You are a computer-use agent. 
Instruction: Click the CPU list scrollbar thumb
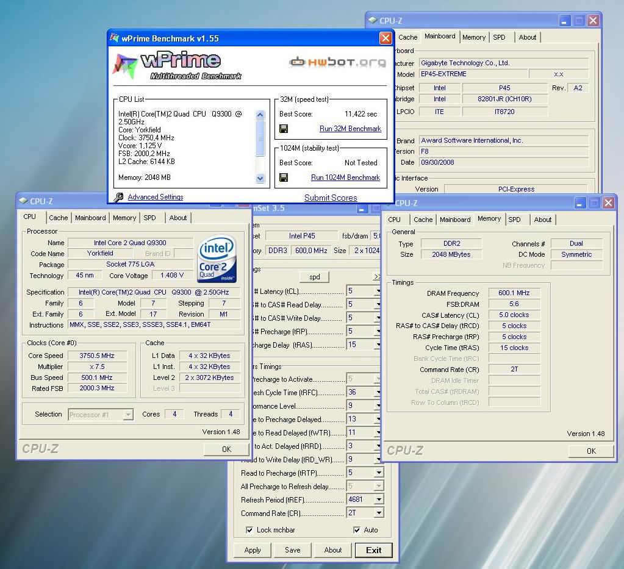[260, 138]
